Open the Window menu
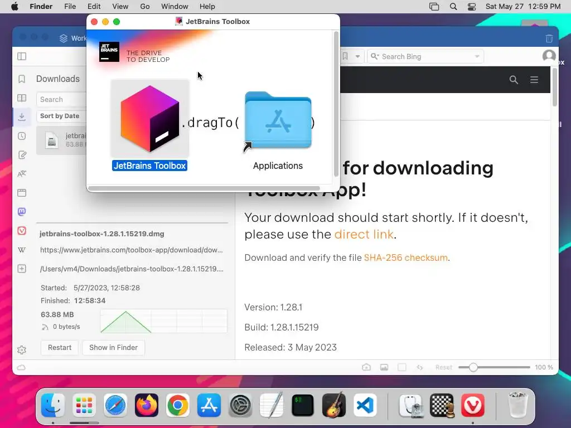Viewport: 571px width, 428px height. click(x=175, y=7)
